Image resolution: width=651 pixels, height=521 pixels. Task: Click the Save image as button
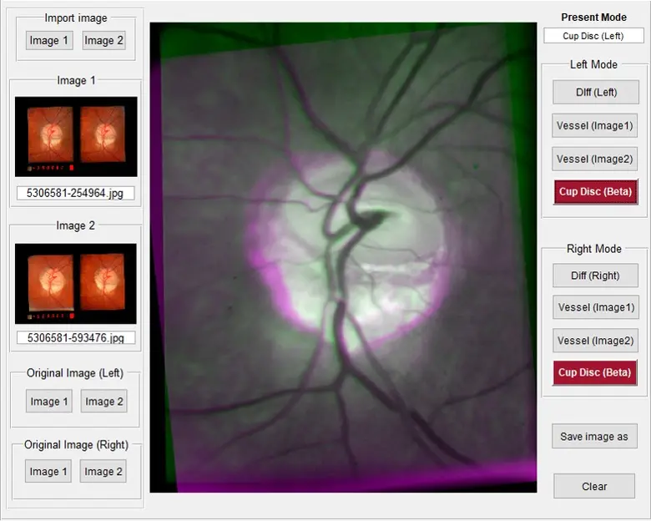point(594,437)
